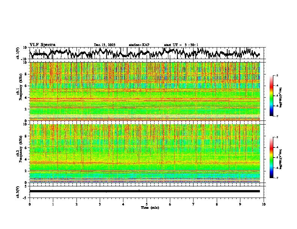This screenshot has height=229, width=297.
Task: Click the 5 tick label on Time axis
Action: (x=147, y=204)
